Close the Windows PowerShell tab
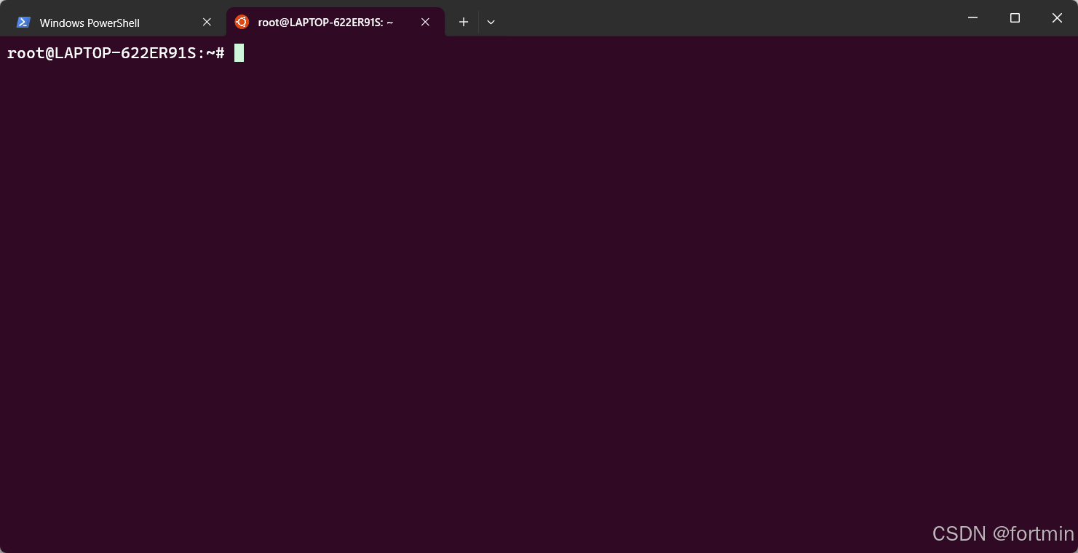 click(207, 22)
